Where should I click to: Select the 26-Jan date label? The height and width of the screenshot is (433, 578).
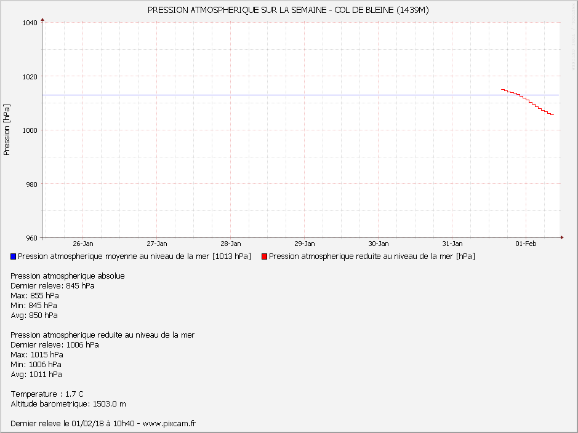click(82, 244)
